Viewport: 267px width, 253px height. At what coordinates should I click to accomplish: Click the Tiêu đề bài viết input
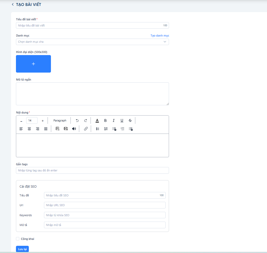[92, 25]
